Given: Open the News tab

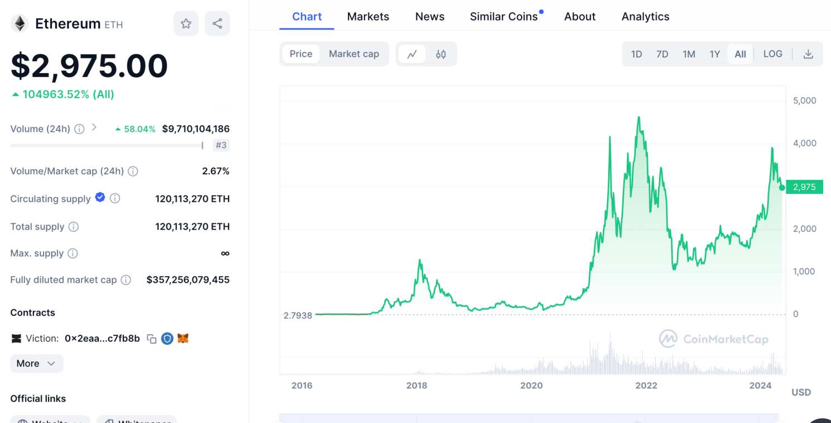Looking at the screenshot, I should 430,17.
